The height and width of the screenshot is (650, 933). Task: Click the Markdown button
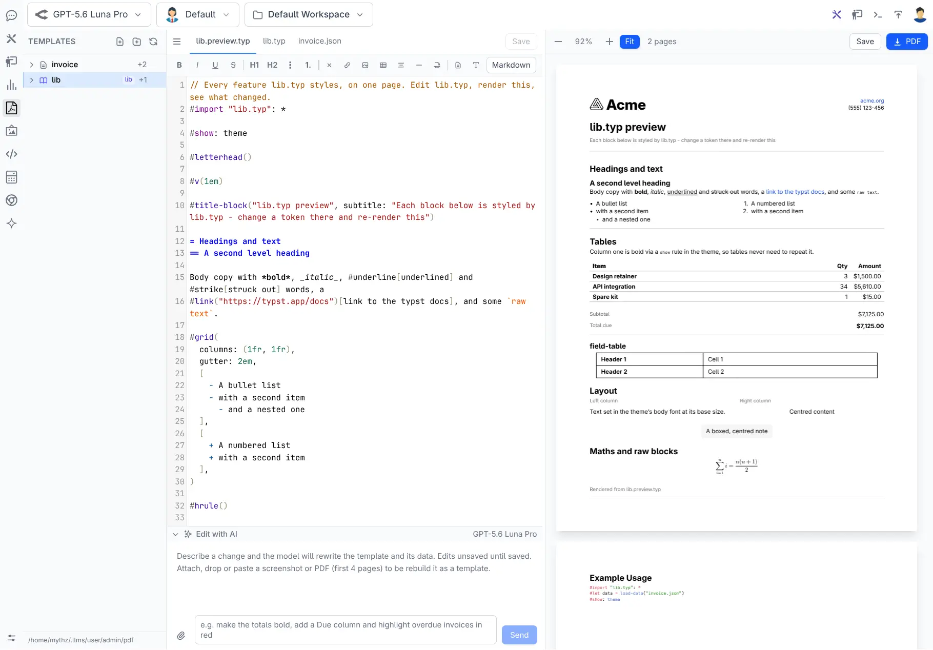[511, 65]
